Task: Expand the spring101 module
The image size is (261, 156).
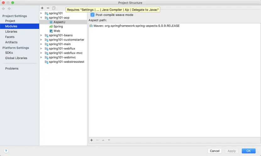Action: [41, 13]
